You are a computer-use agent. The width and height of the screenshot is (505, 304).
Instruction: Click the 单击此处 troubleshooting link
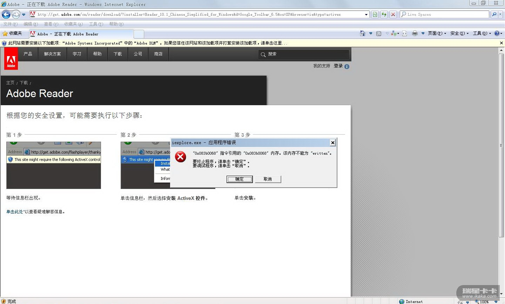15,212
